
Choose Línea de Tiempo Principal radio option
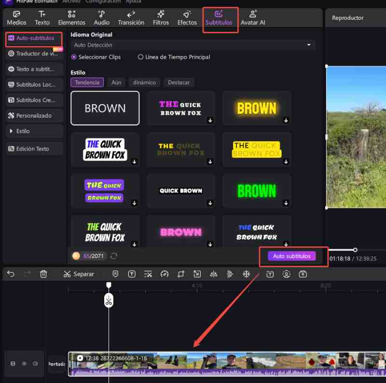tap(141, 57)
